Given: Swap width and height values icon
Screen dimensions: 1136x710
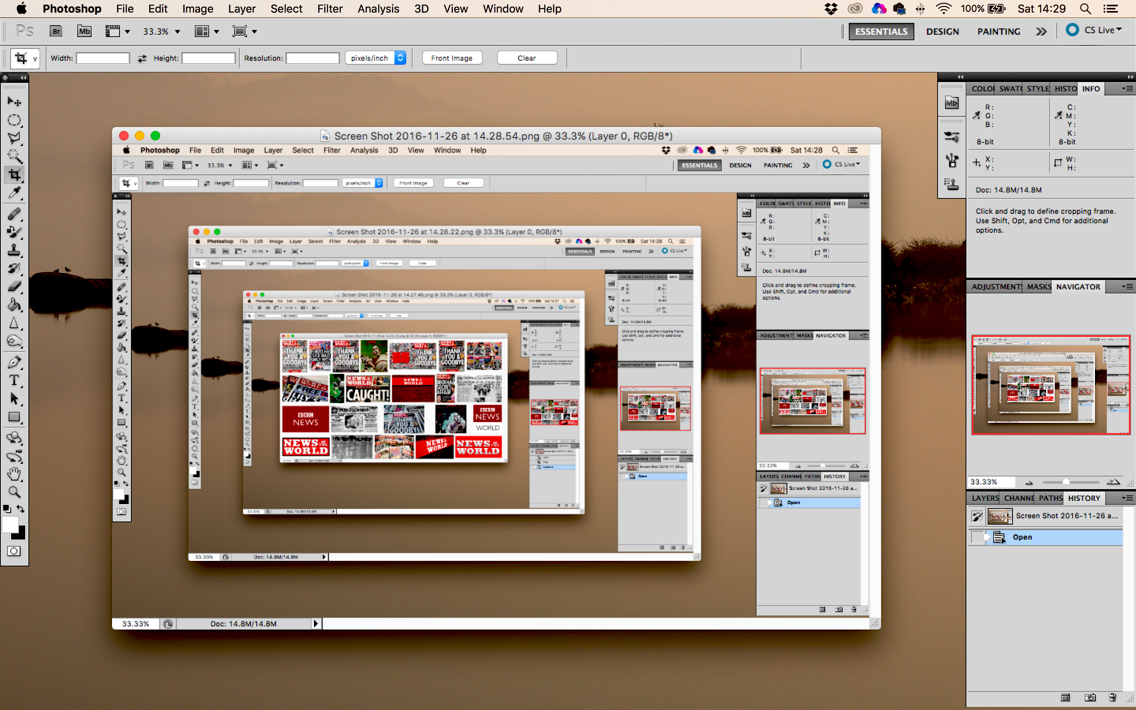Looking at the screenshot, I should 142,58.
